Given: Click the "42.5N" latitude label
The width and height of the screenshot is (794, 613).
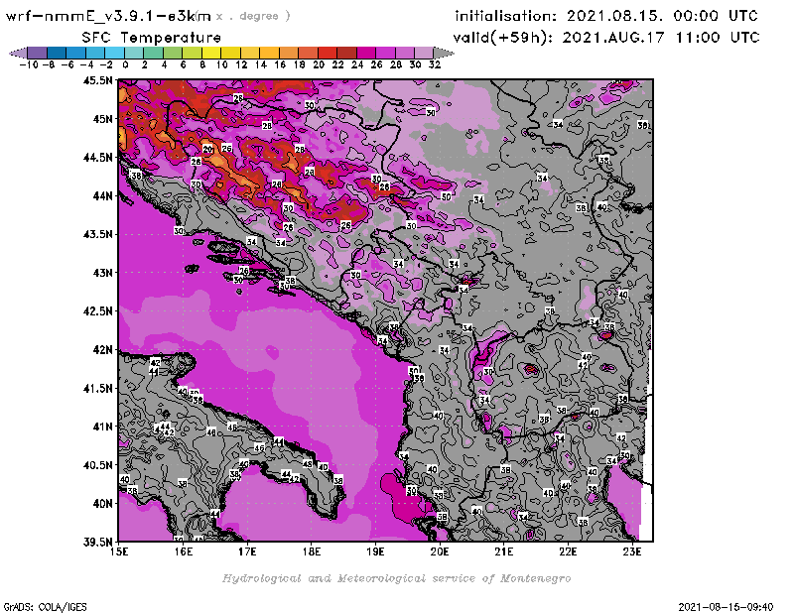Looking at the screenshot, I should (97, 311).
